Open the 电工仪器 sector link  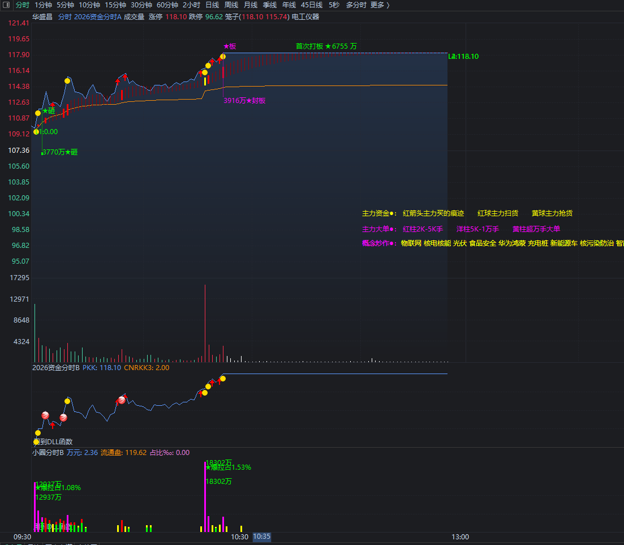[x=305, y=17]
